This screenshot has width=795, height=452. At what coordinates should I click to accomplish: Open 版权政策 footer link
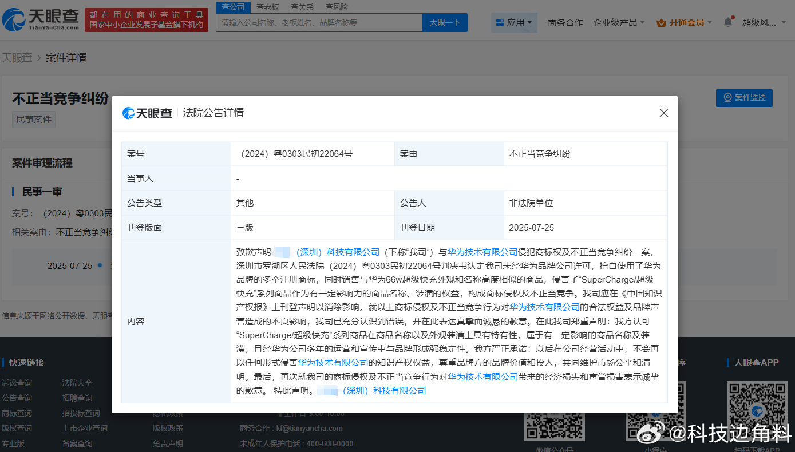coord(168,428)
